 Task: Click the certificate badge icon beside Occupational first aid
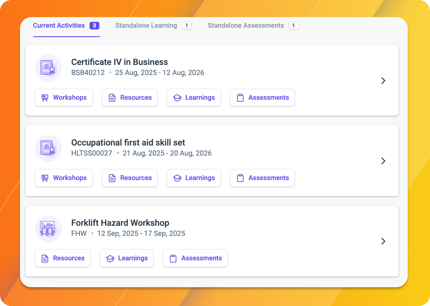click(x=48, y=148)
